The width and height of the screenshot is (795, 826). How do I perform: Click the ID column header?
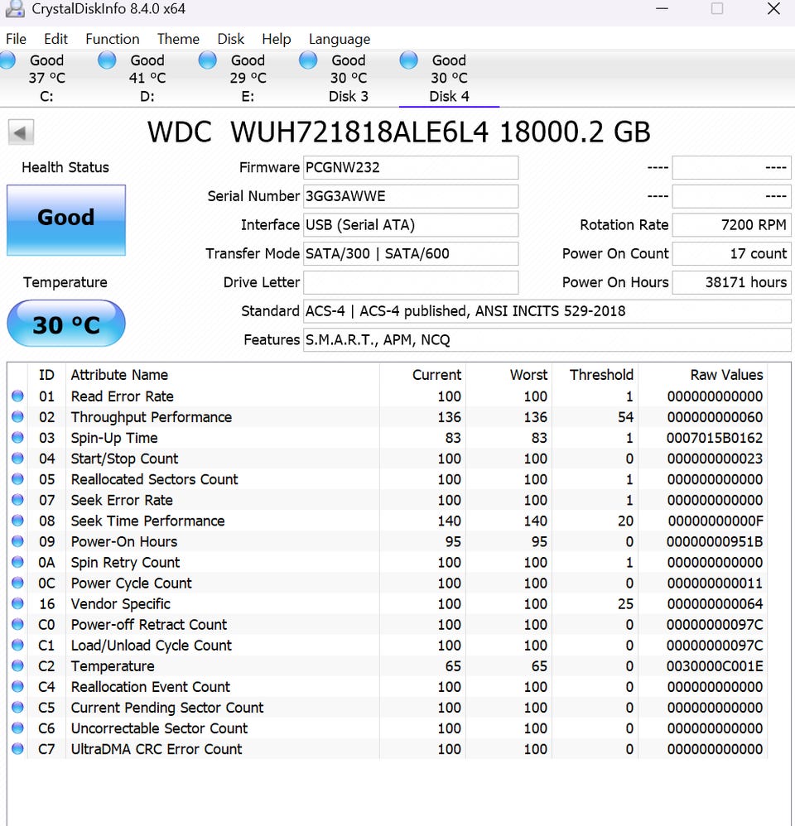pos(46,375)
